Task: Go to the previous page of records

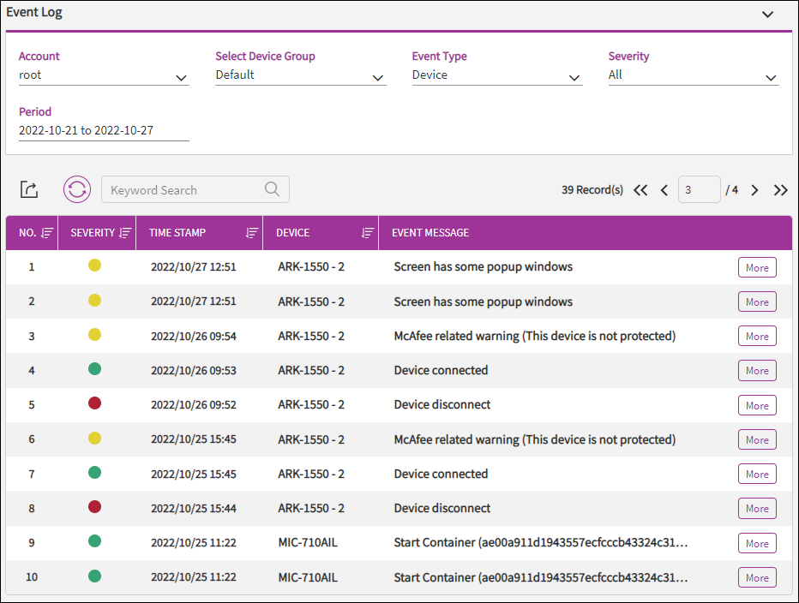Action: pyautogui.click(x=664, y=190)
